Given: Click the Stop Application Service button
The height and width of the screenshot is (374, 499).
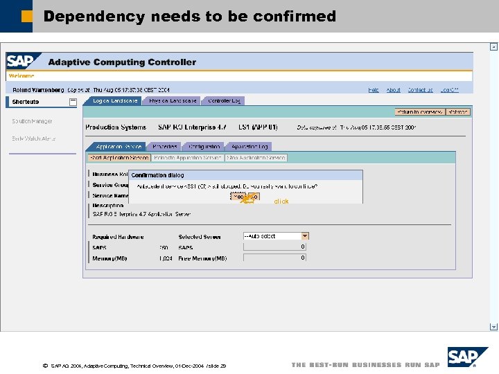Looking at the screenshot, I should (x=256, y=158).
